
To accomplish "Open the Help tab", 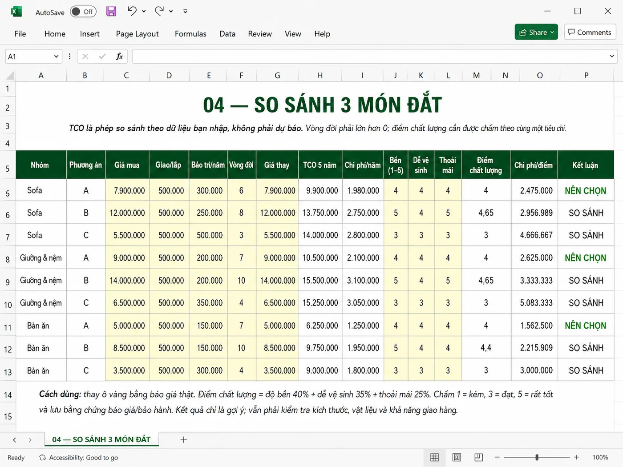I will 322,34.
